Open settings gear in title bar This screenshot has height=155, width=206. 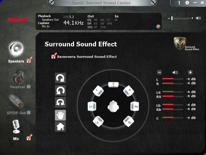(x=187, y=3)
